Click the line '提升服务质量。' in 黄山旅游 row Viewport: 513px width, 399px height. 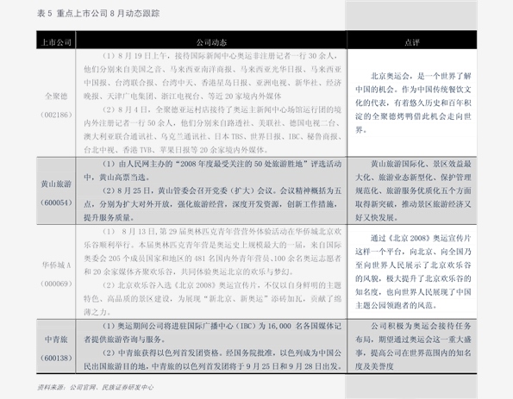(109, 217)
